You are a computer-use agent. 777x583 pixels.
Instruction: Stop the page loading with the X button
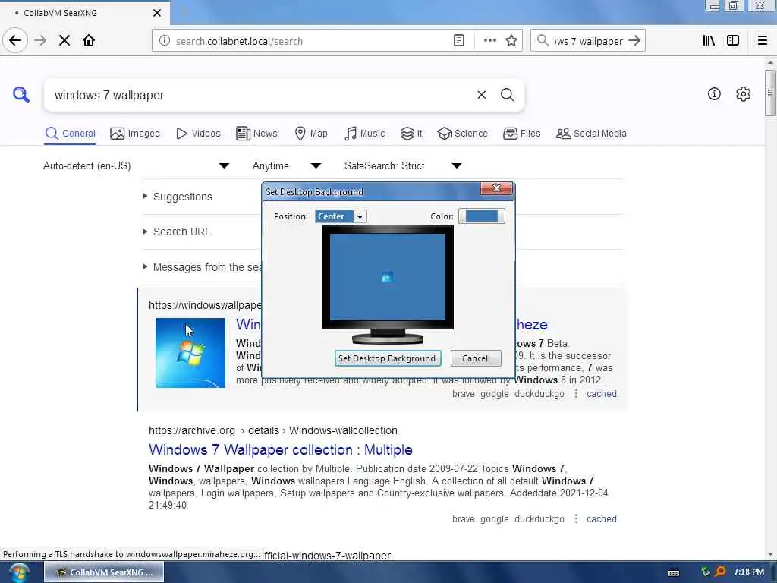point(64,40)
